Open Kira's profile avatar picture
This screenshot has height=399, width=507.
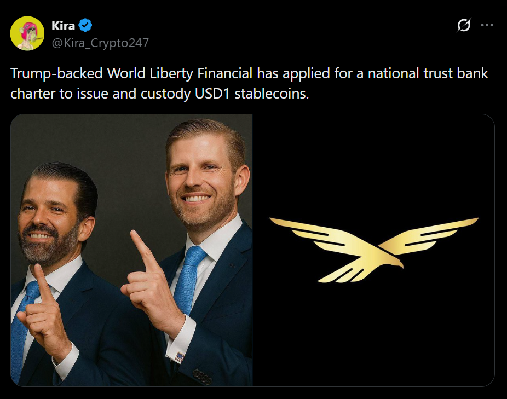(27, 33)
